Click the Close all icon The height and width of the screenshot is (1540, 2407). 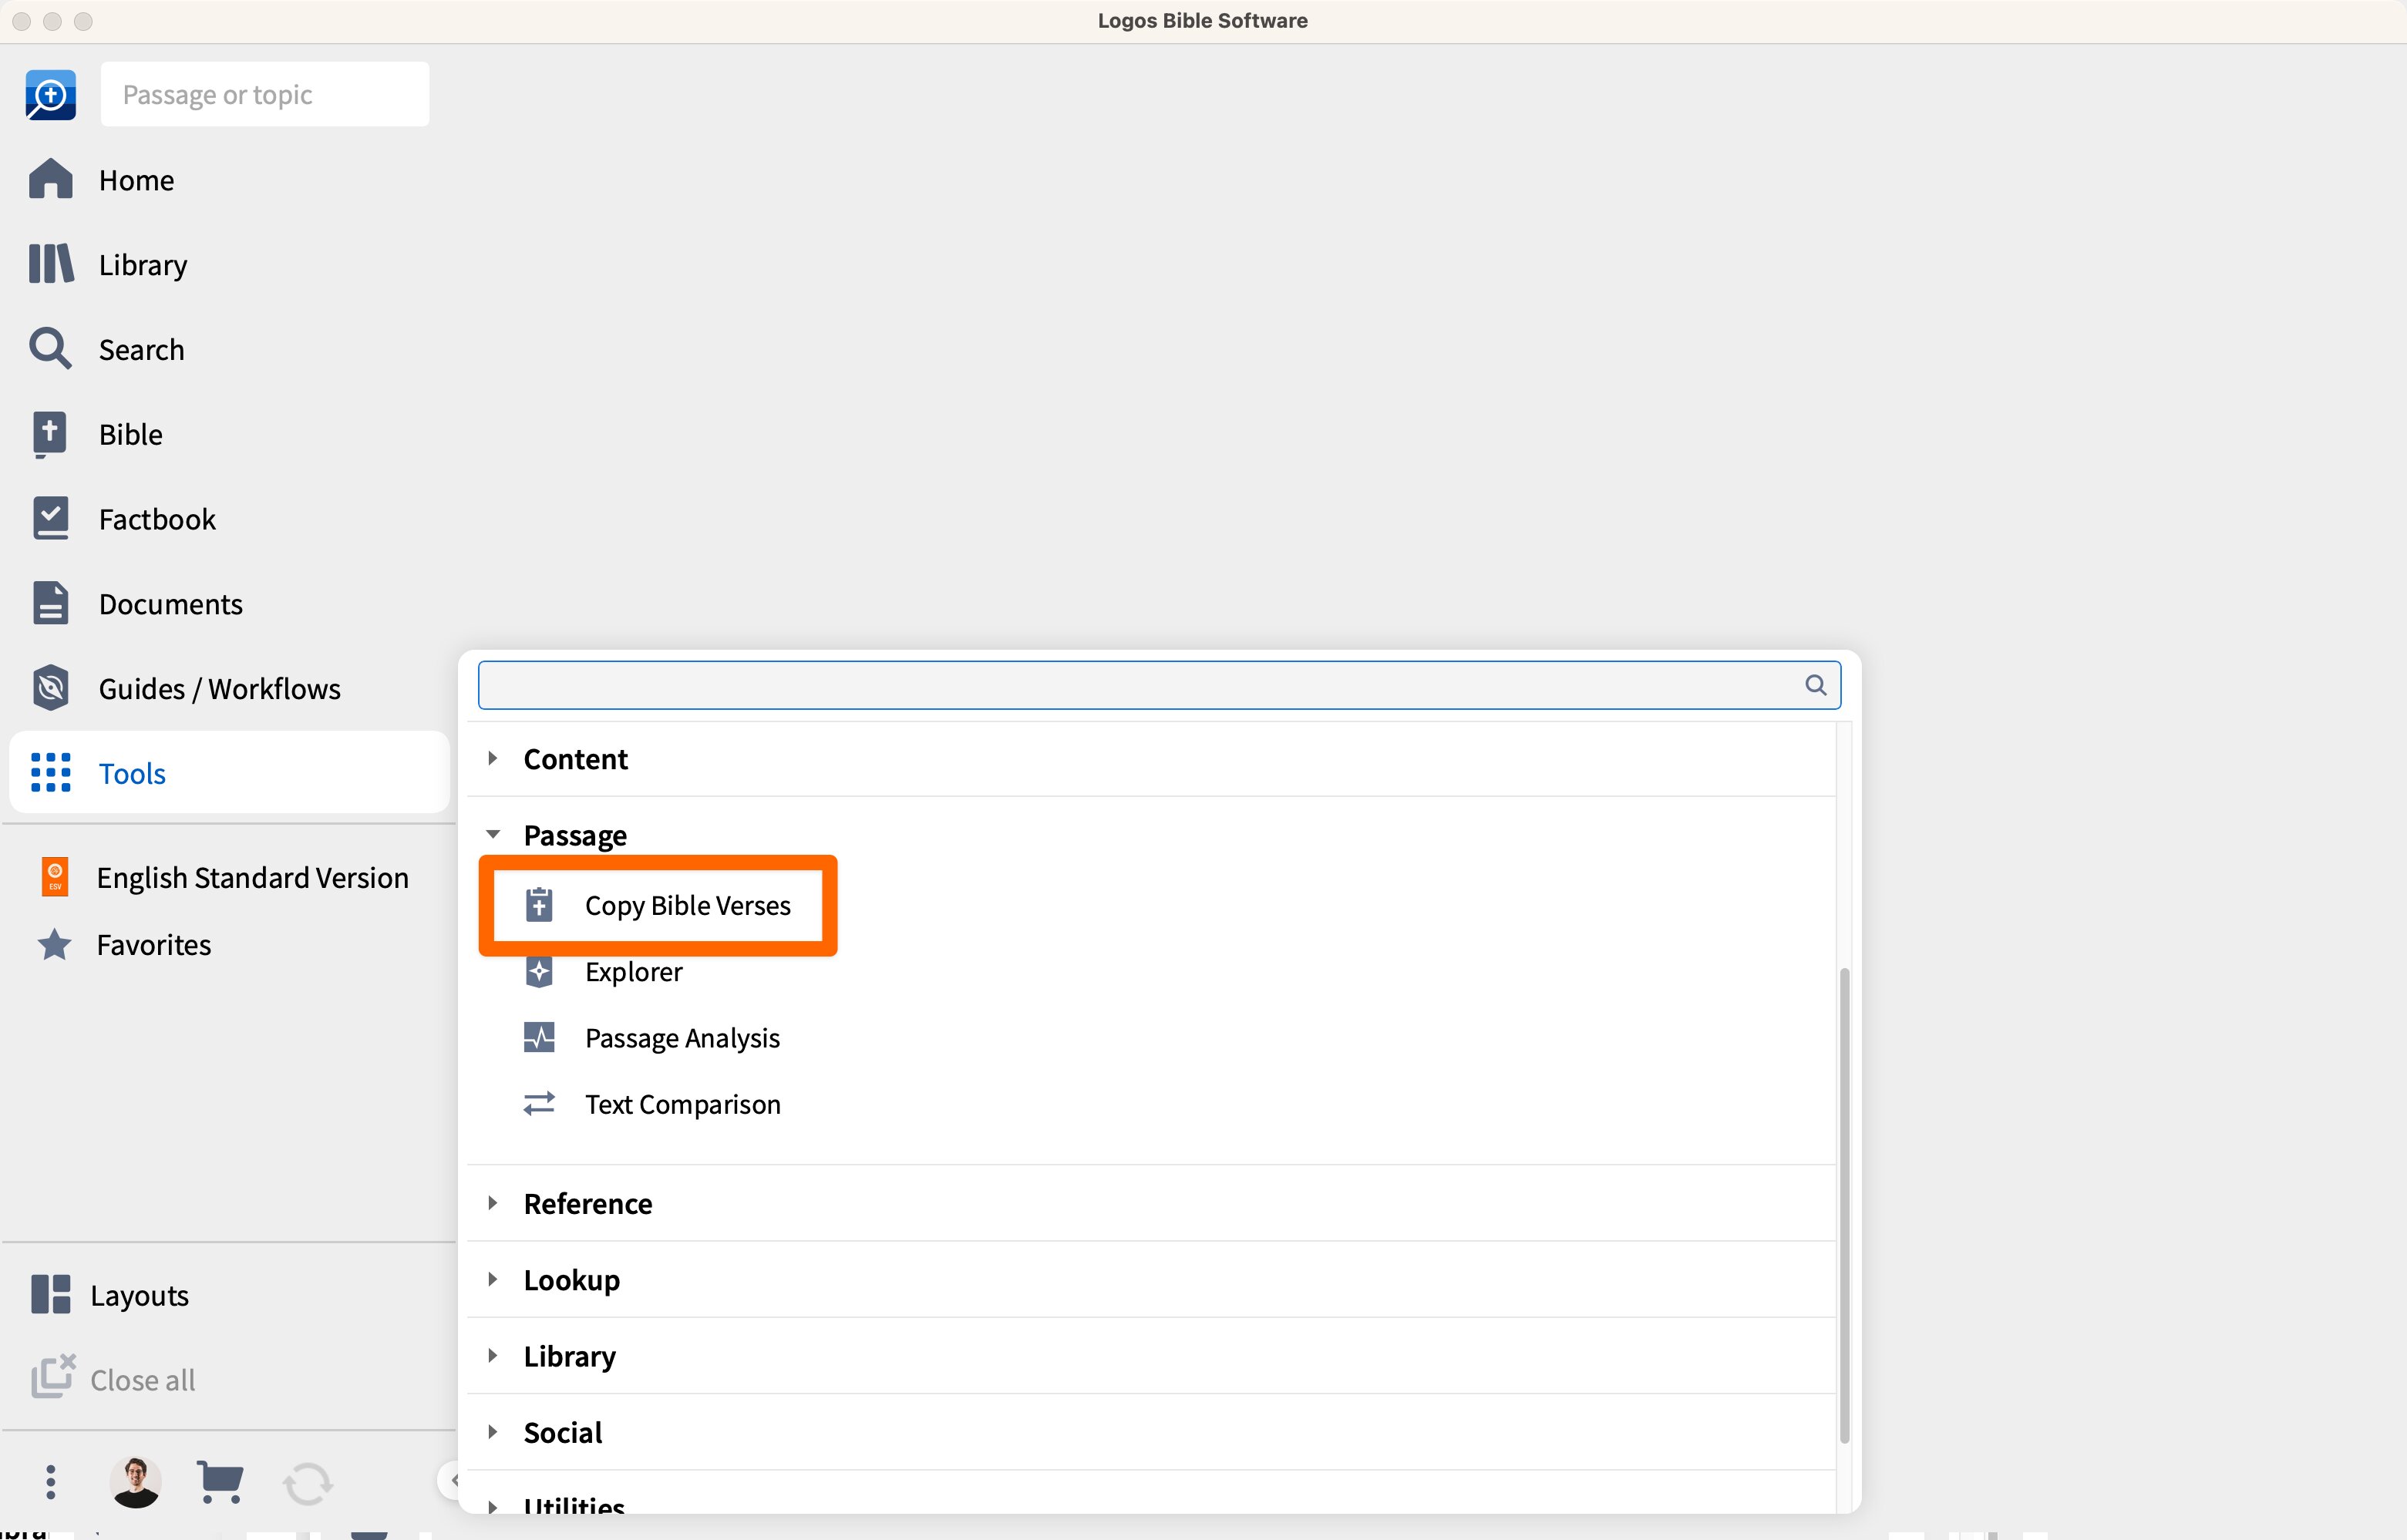(x=52, y=1377)
